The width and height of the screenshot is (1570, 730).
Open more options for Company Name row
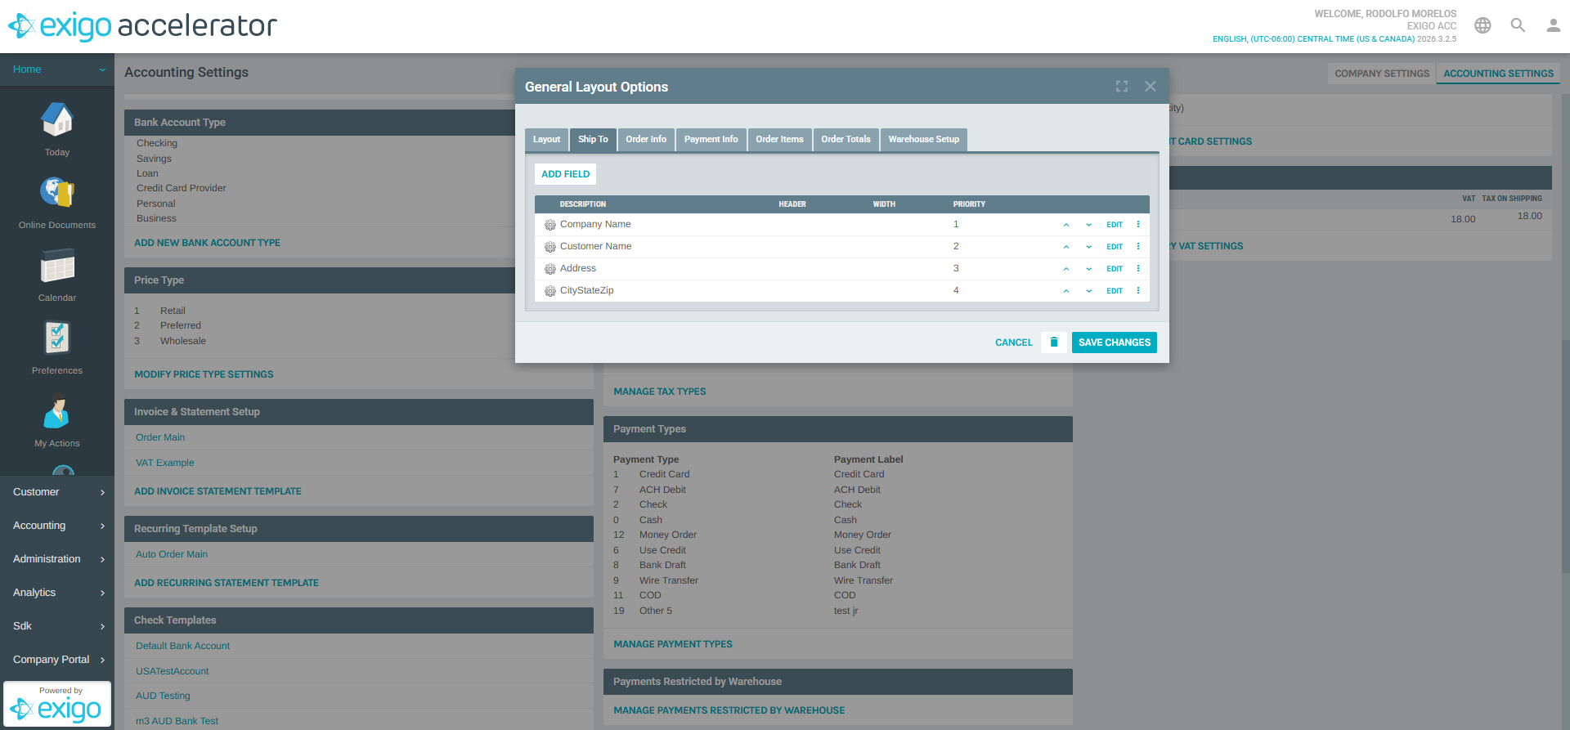1138,224
